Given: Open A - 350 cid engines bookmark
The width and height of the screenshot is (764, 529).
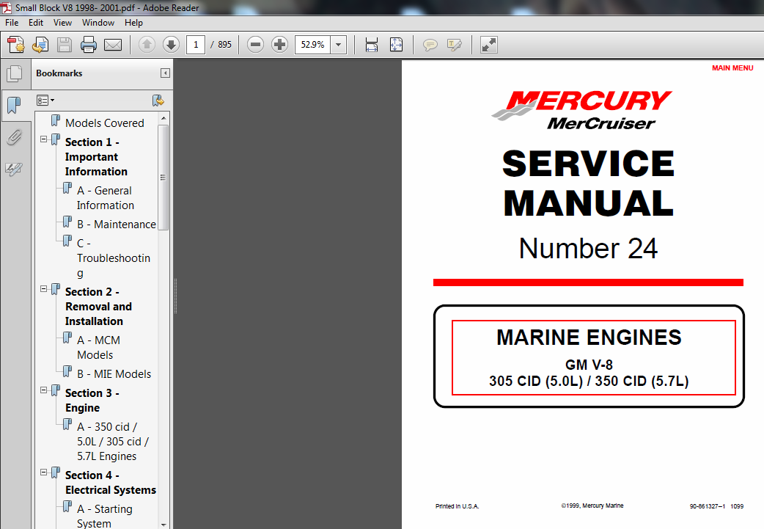Looking at the screenshot, I should 113,441.
